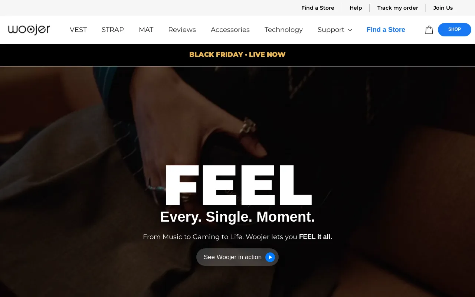Click the blue play icon
Screen dimensions: 475x297
click(x=270, y=257)
